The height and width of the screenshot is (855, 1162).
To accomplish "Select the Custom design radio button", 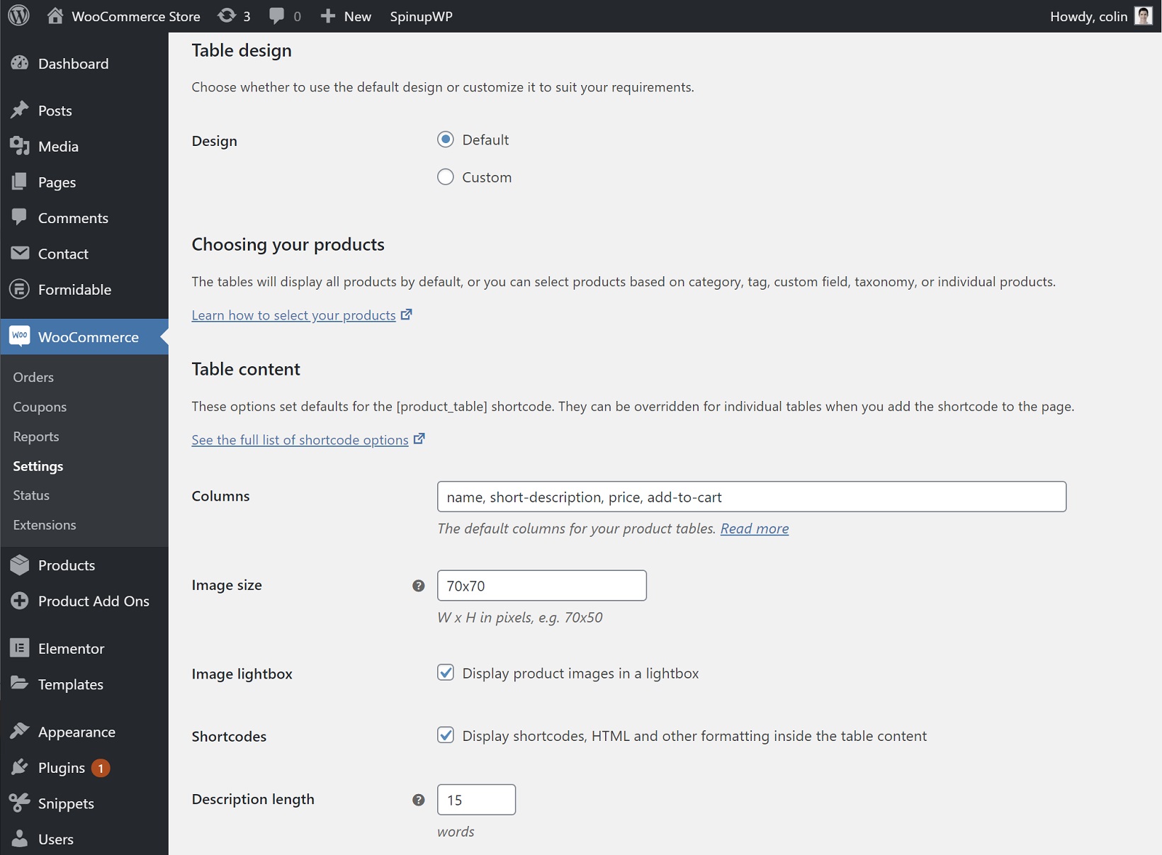I will click(x=446, y=177).
